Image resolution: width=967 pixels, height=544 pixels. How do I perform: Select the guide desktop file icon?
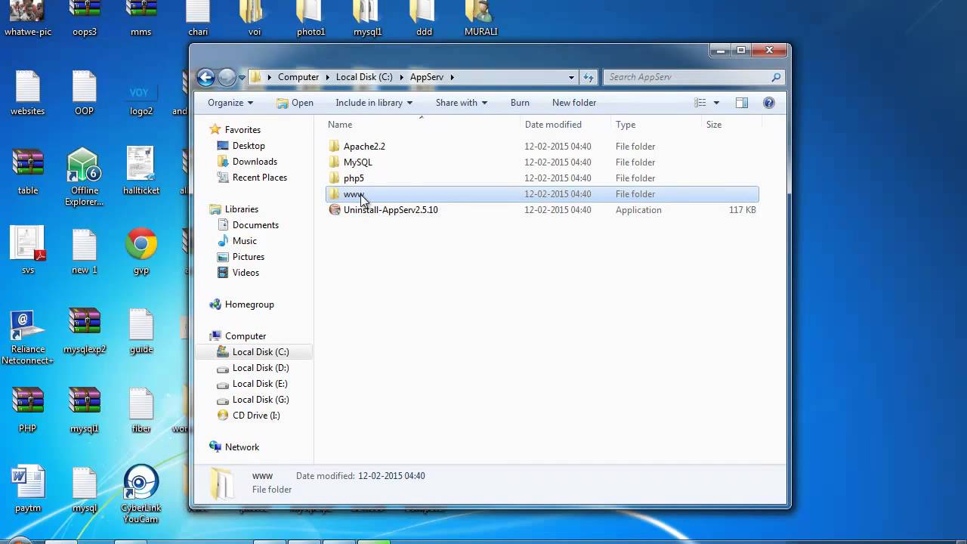pos(141,332)
